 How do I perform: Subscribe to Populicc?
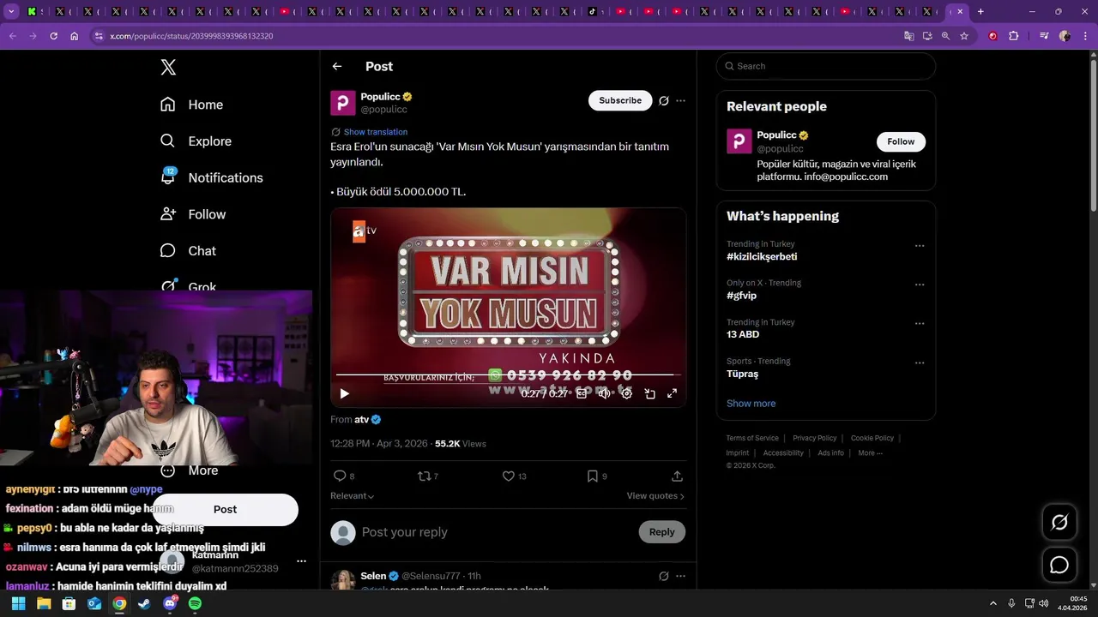(x=620, y=100)
